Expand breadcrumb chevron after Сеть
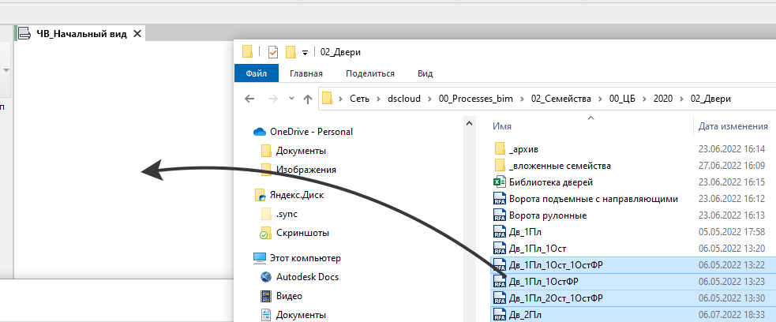The height and width of the screenshot is (322, 776). [x=379, y=99]
